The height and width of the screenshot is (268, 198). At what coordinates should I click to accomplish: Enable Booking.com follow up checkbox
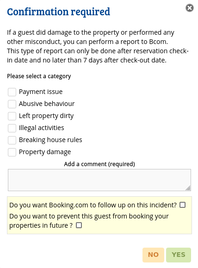pyautogui.click(x=182, y=205)
